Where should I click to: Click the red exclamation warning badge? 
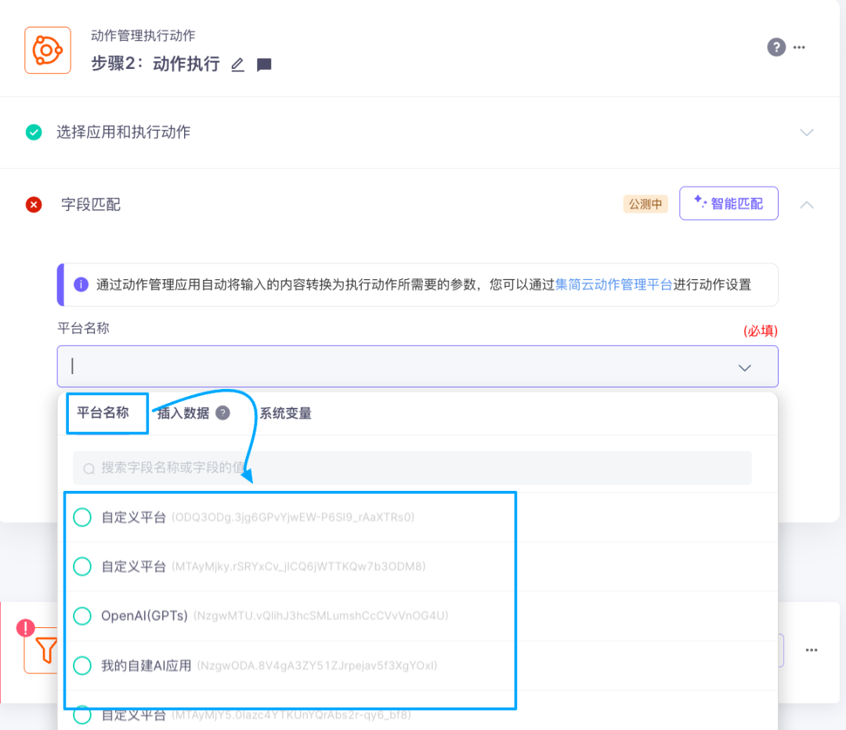[25, 628]
